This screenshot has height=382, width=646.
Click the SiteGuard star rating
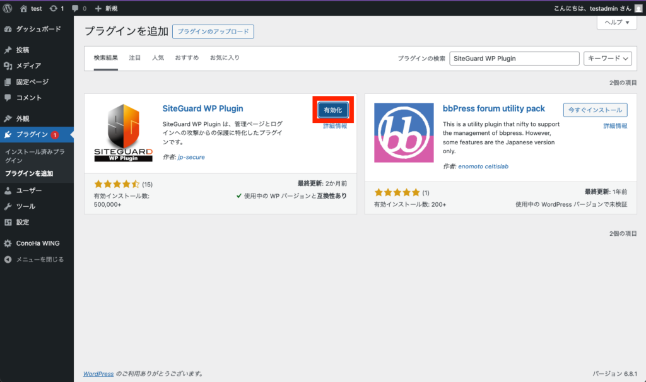(117, 184)
